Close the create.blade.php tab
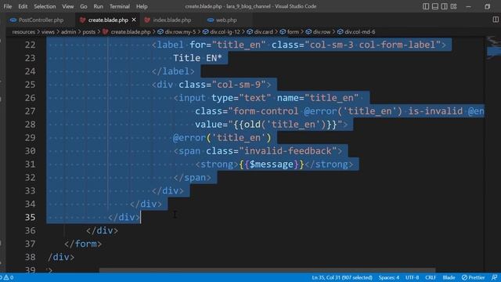 pyautogui.click(x=134, y=20)
